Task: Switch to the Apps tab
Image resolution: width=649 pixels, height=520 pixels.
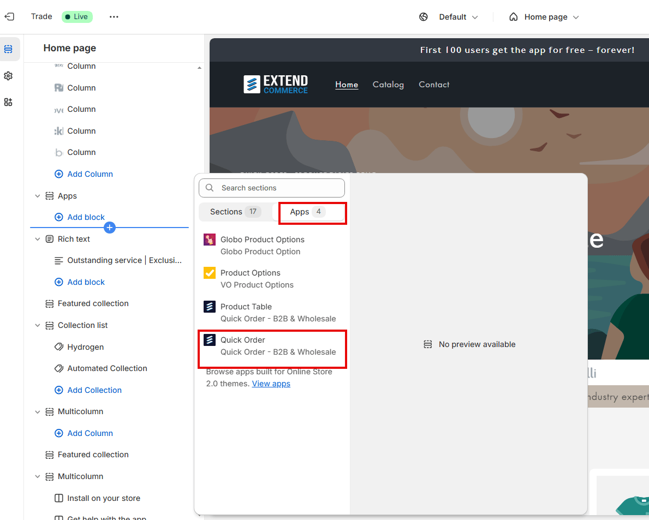Action: click(308, 212)
